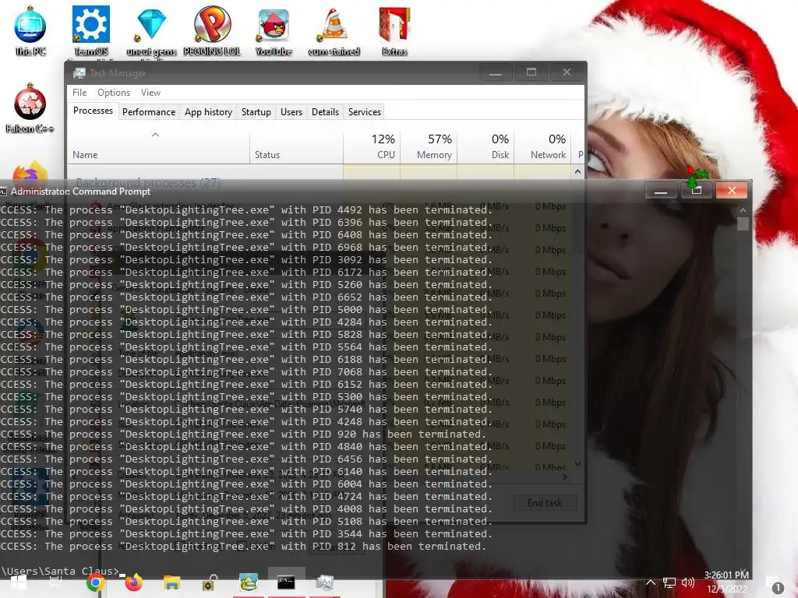Click the line with PID 4492
This screenshot has width=798, height=598.
click(x=246, y=210)
